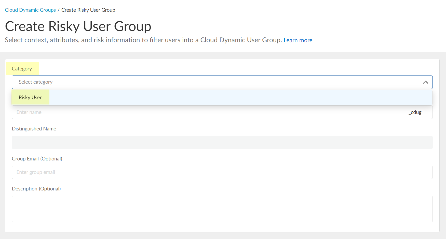The width and height of the screenshot is (446, 239).
Task: Open the Learn more link
Action: 298,40
